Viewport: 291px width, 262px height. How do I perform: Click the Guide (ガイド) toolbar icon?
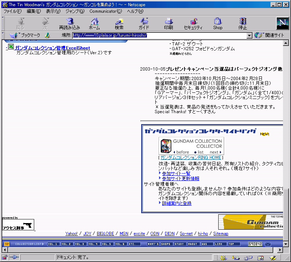click(x=144, y=24)
